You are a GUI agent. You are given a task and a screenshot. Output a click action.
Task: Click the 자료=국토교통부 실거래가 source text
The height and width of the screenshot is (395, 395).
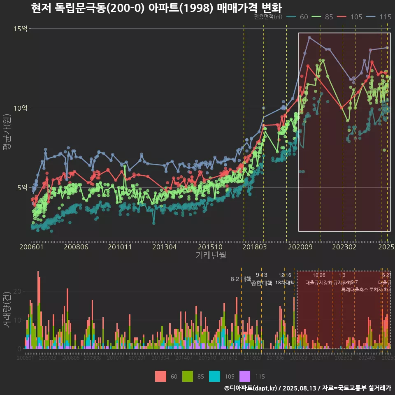pos(357,388)
